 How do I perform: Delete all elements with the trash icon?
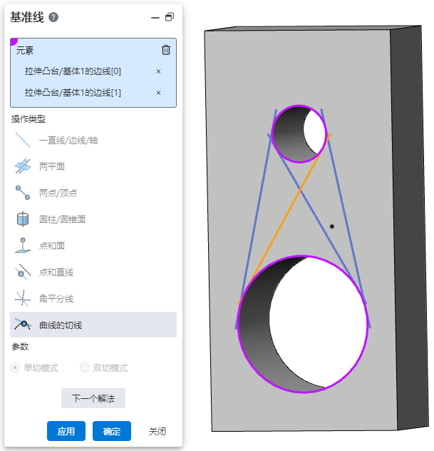(x=166, y=50)
